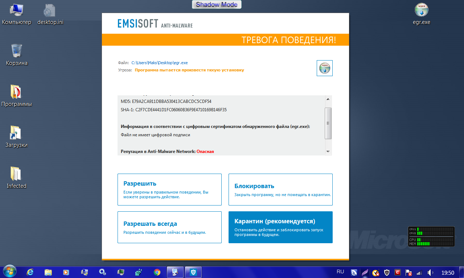Select the MD5 hash line
The height and width of the screenshot is (278, 464).
click(166, 101)
